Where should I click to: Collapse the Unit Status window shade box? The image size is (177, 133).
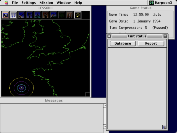tap(165, 36)
